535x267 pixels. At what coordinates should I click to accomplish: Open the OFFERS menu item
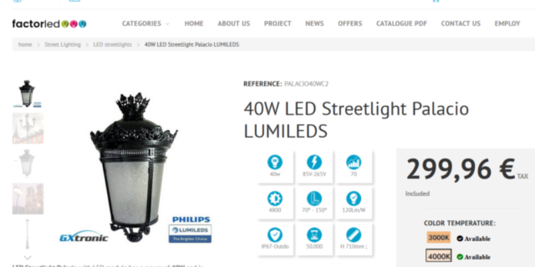[x=350, y=23]
